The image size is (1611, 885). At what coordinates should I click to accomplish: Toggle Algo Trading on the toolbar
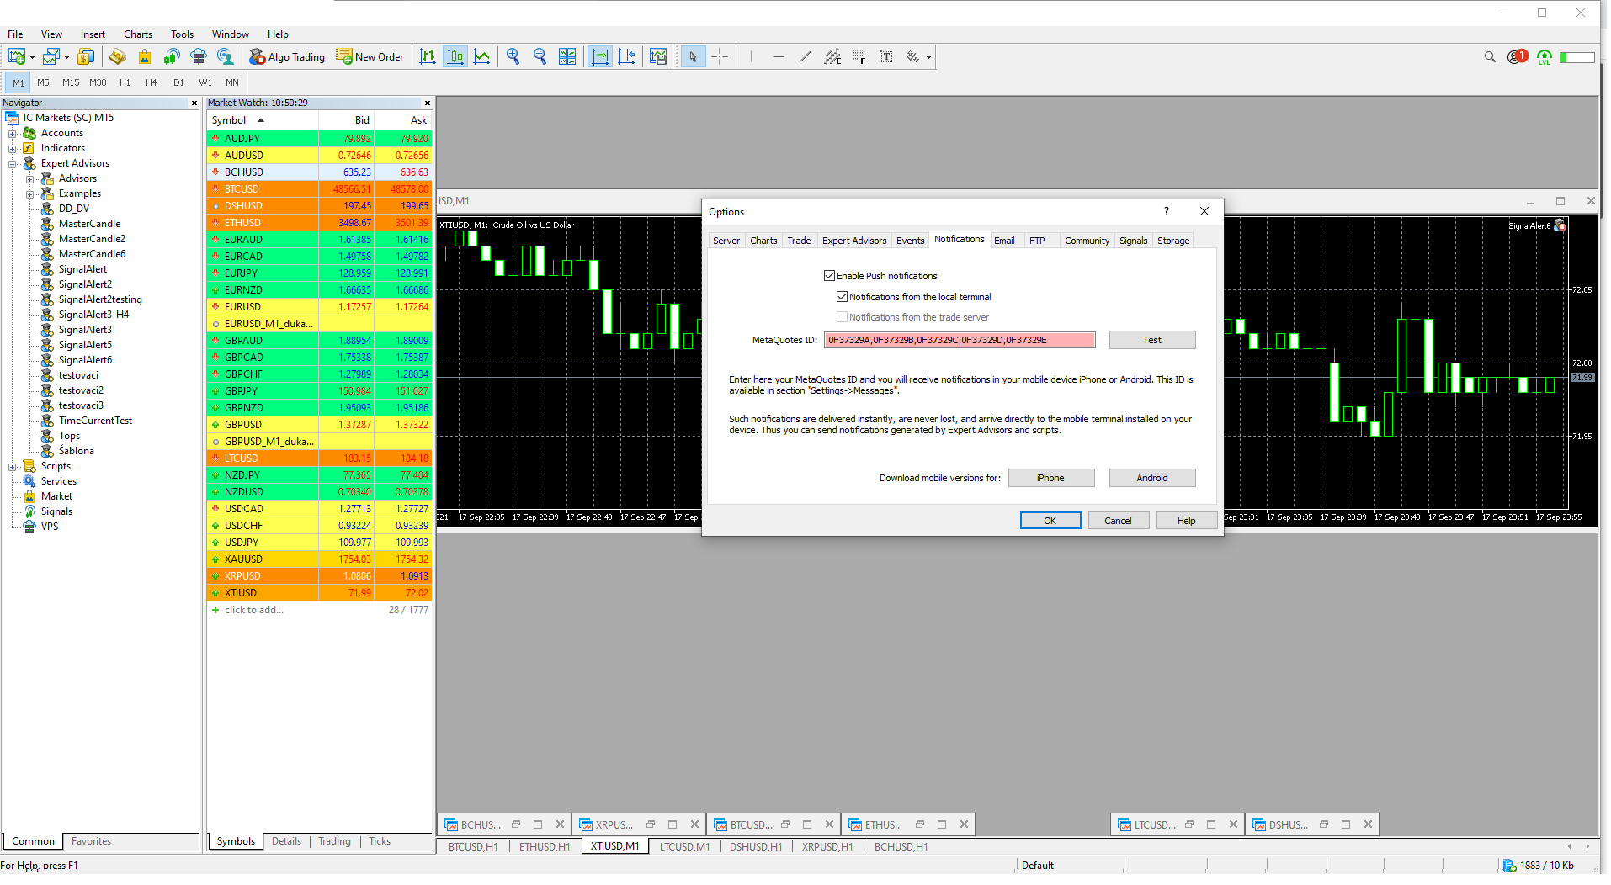point(287,56)
